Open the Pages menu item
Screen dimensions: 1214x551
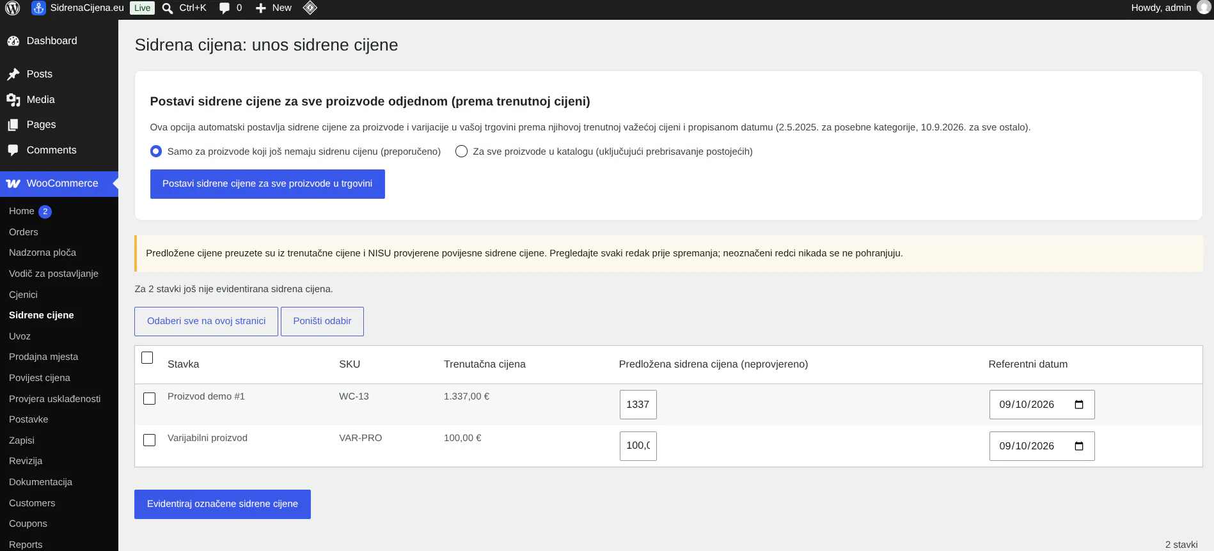point(59,125)
